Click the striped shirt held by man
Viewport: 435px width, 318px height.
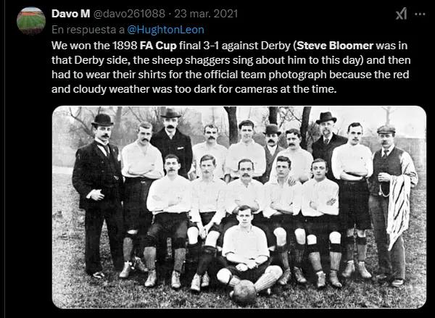click(x=399, y=209)
